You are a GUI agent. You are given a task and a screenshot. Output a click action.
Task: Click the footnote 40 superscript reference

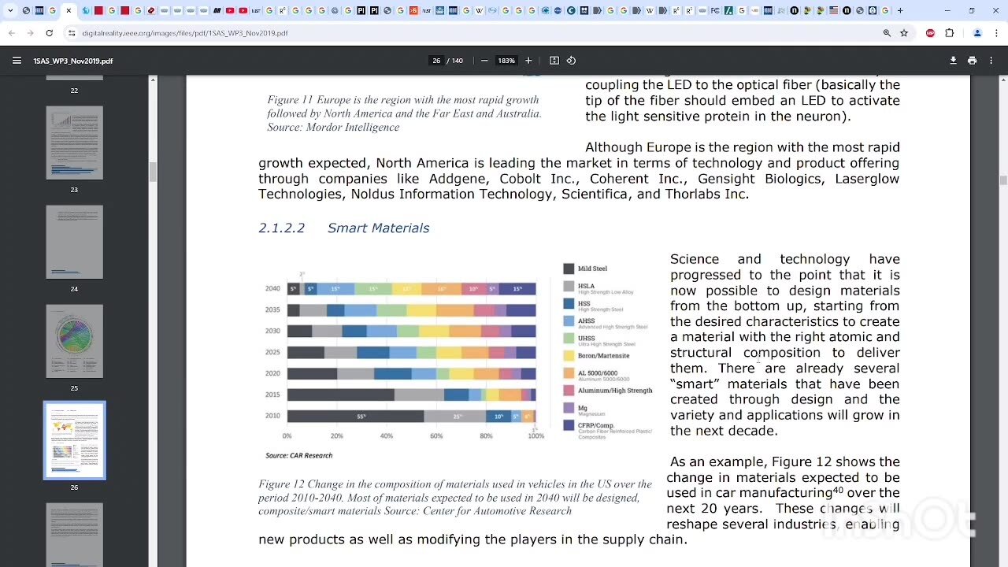(838, 490)
